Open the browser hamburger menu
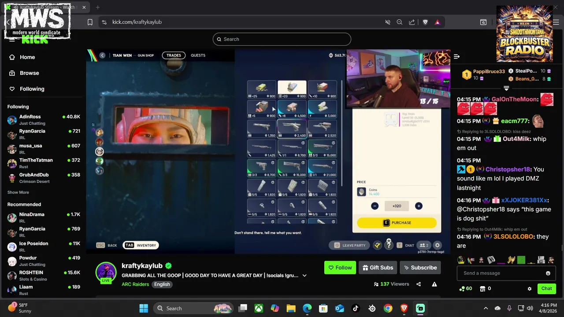The height and width of the screenshot is (317, 564). coord(556,22)
